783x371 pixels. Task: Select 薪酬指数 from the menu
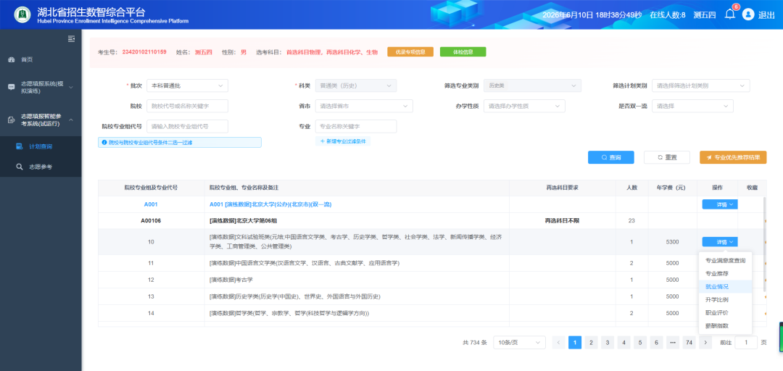coord(725,325)
